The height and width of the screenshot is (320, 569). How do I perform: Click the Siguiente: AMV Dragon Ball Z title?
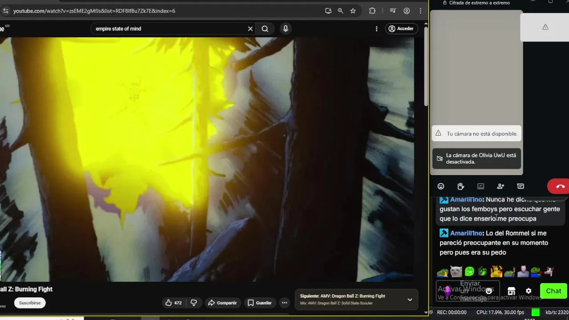pyautogui.click(x=342, y=296)
